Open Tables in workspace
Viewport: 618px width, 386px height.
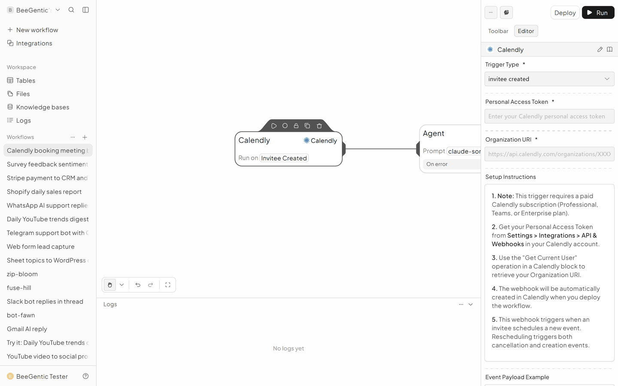coord(48,81)
